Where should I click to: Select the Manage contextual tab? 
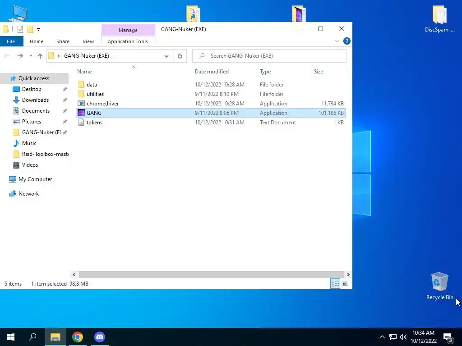click(128, 30)
